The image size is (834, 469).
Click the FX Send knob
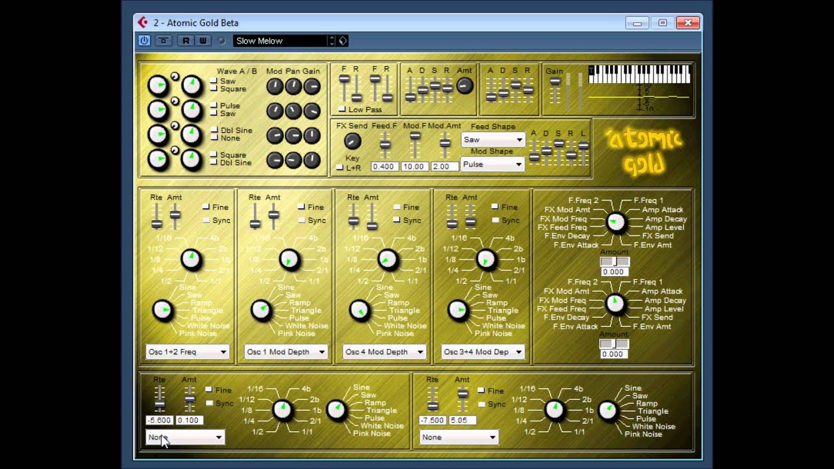(x=352, y=141)
